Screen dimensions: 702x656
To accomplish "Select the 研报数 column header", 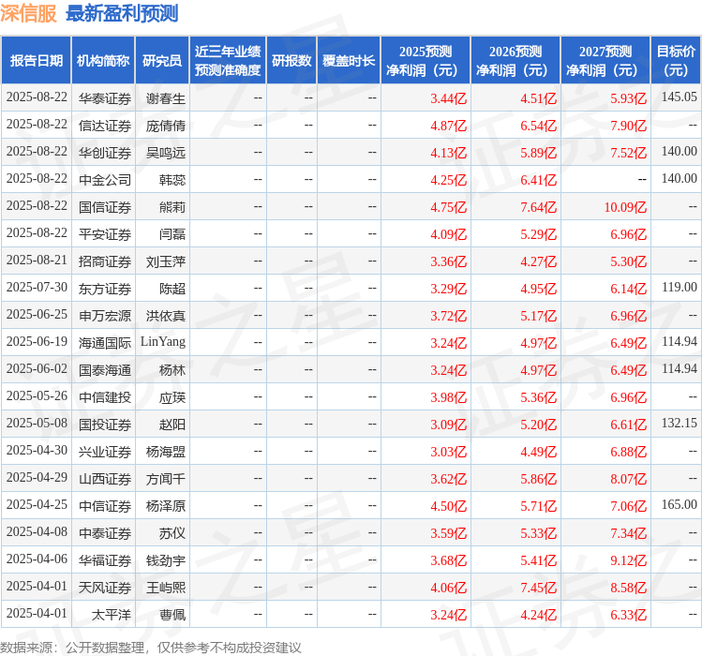I will [291, 61].
